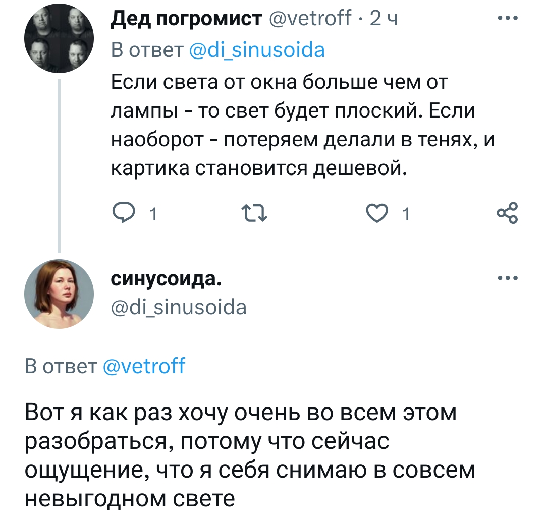Click the reply count next to the comment icon
Viewport: 545px width, 525px height.
pyautogui.click(x=154, y=216)
